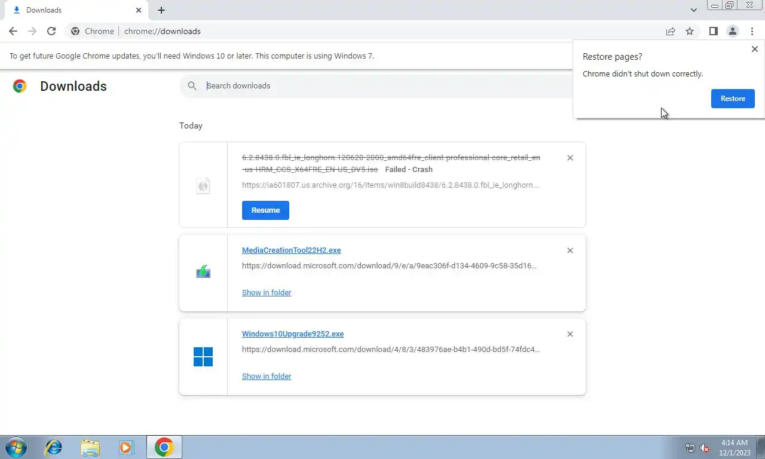Click the Chrome taskbar button

[164, 447]
